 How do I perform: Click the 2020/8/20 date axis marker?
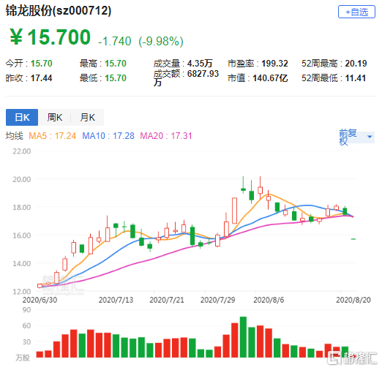pos(353,300)
